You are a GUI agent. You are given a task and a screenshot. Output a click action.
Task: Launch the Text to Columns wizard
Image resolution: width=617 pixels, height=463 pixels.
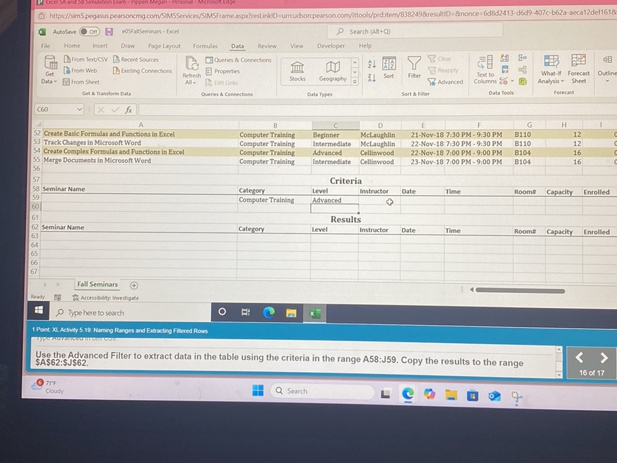click(x=484, y=71)
